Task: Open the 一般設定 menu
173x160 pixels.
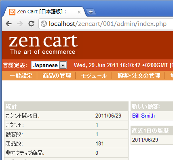Action: pos(21,76)
